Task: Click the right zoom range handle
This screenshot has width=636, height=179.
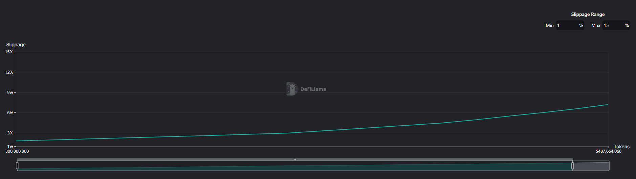Action: (x=573, y=165)
